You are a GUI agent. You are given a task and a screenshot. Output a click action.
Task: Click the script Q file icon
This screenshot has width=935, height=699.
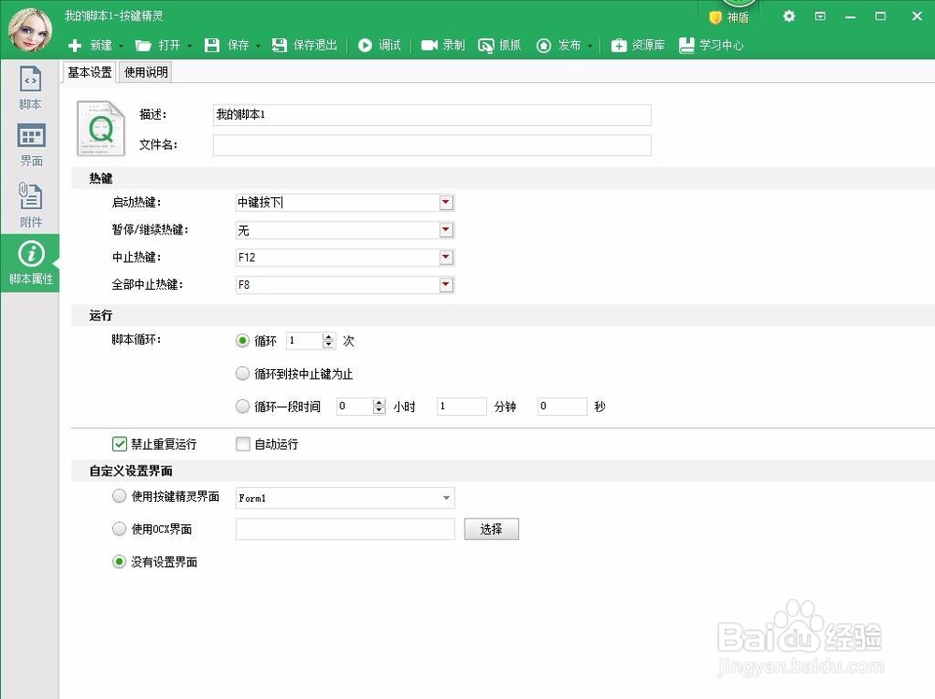101,128
